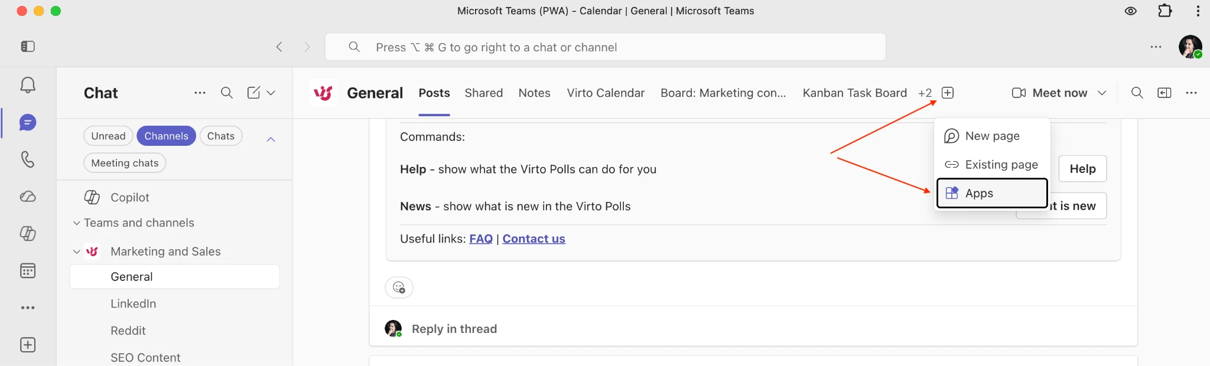Open the Kanban Task Board tab

click(x=854, y=93)
